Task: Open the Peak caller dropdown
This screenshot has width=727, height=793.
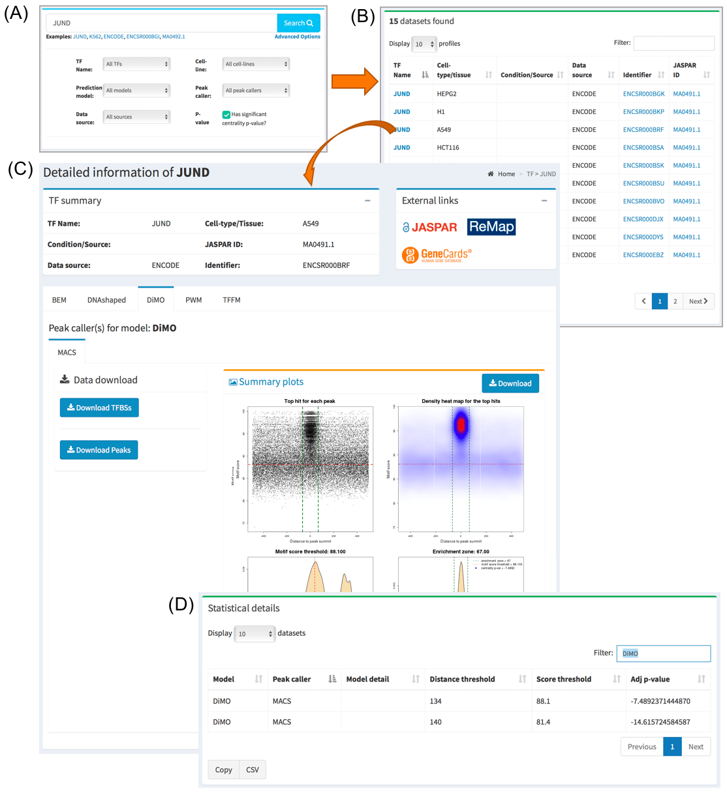Action: pos(256,91)
